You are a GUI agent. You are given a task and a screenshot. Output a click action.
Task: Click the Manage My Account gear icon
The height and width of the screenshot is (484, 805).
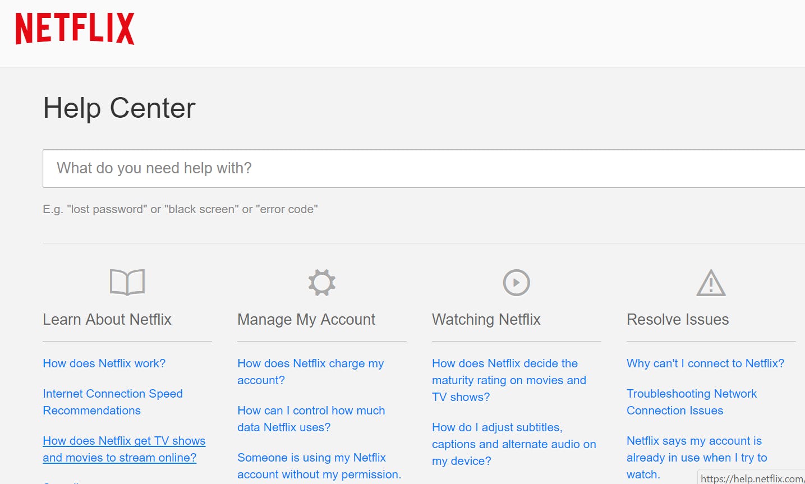pyautogui.click(x=321, y=282)
